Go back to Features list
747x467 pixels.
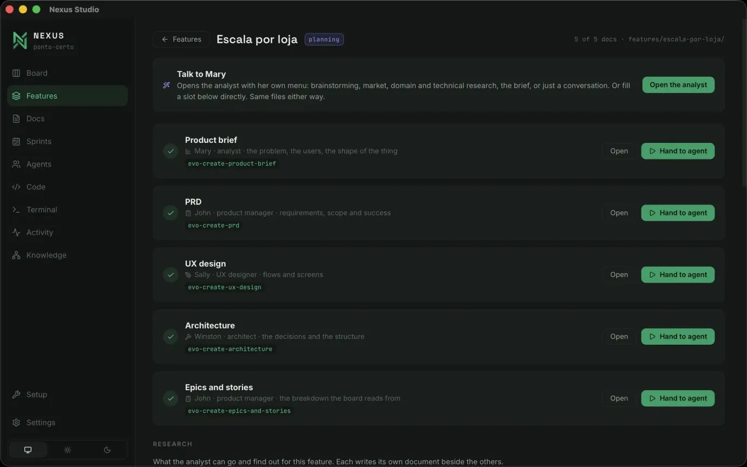pyautogui.click(x=181, y=40)
